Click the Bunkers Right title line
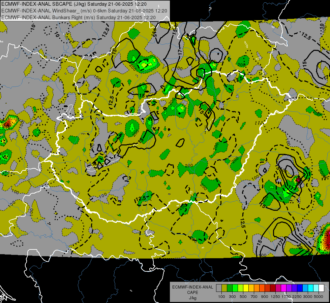330x303 pixels. click(x=79, y=18)
